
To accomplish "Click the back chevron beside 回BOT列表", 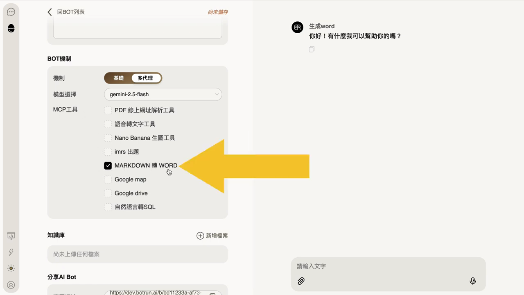I will tap(50, 12).
